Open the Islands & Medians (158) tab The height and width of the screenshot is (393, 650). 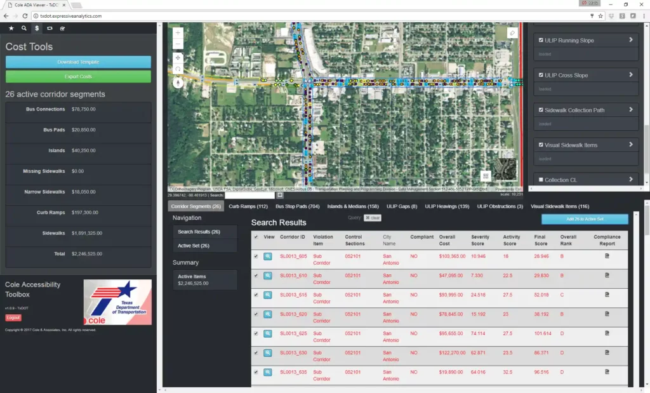point(353,206)
